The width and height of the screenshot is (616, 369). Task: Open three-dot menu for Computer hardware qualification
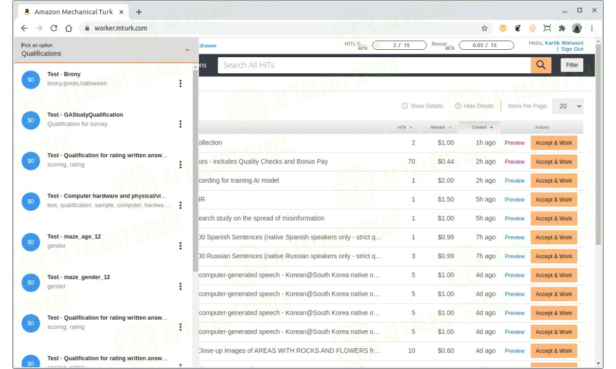click(180, 205)
